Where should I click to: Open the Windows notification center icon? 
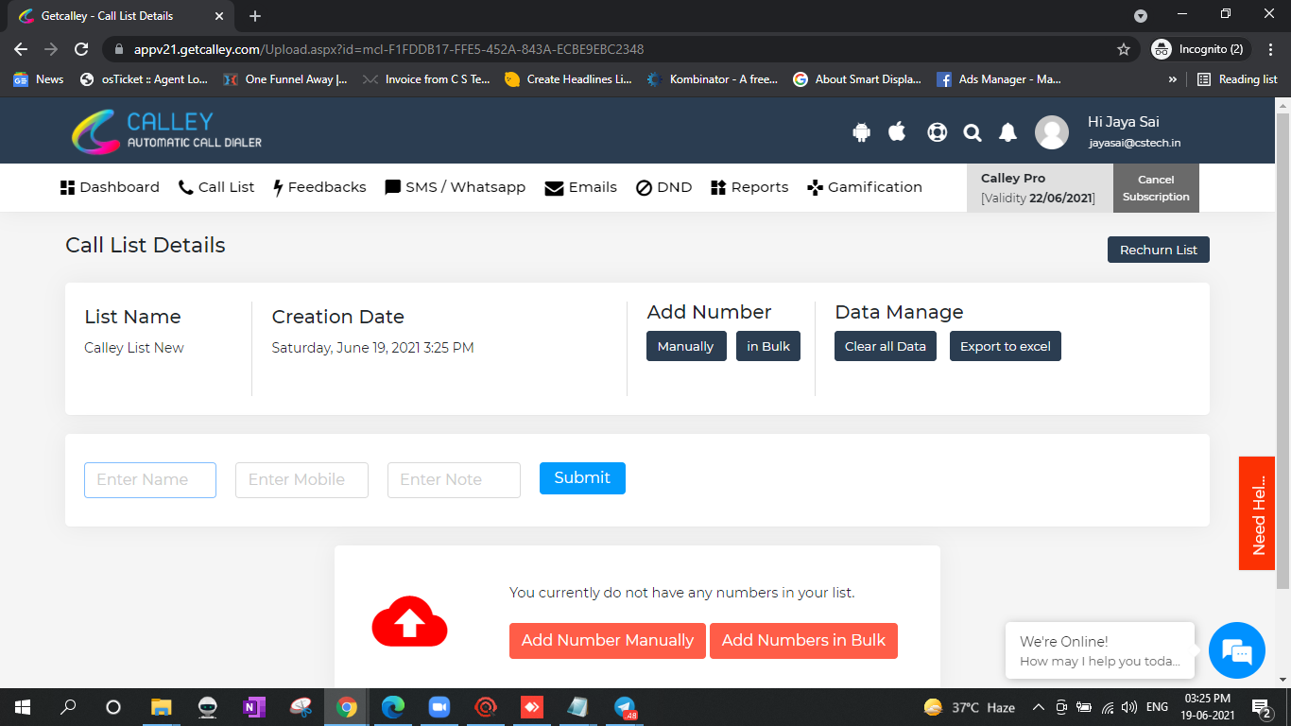pos(1262,707)
